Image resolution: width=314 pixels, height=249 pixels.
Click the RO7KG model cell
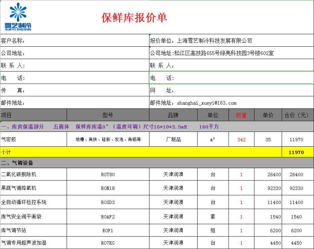108,243
